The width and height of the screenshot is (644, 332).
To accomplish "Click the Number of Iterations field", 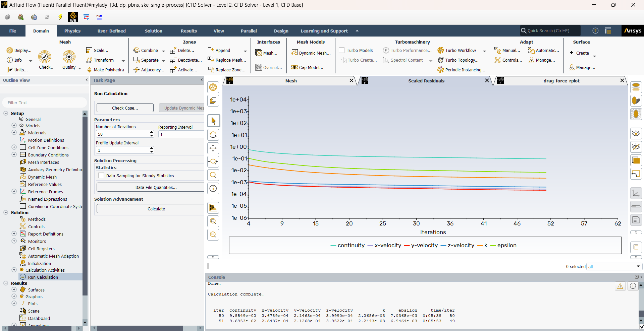I will (x=122, y=134).
